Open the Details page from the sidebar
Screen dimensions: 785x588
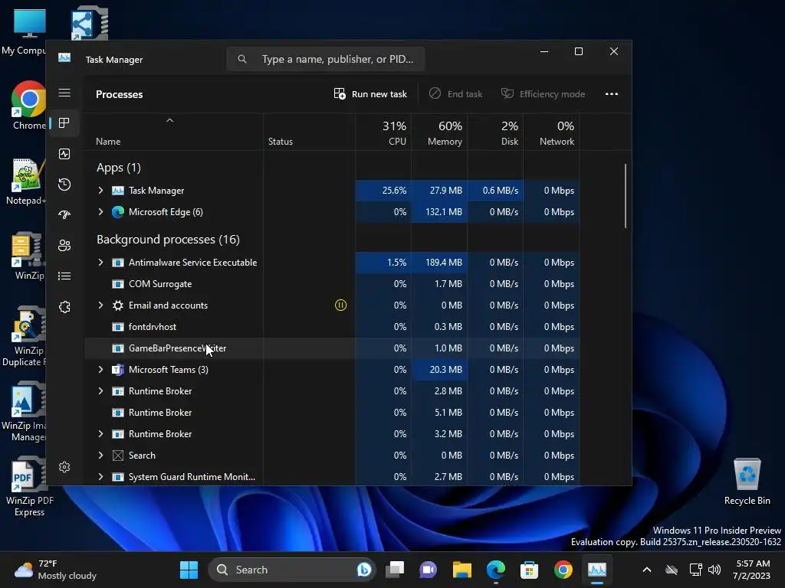click(64, 276)
